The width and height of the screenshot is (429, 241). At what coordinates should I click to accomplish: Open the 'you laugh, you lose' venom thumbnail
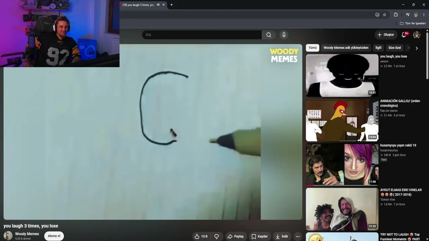(x=342, y=75)
